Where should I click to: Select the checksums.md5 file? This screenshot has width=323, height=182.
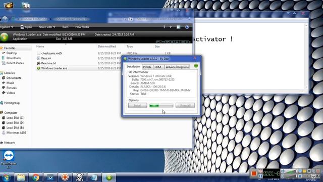51,53
